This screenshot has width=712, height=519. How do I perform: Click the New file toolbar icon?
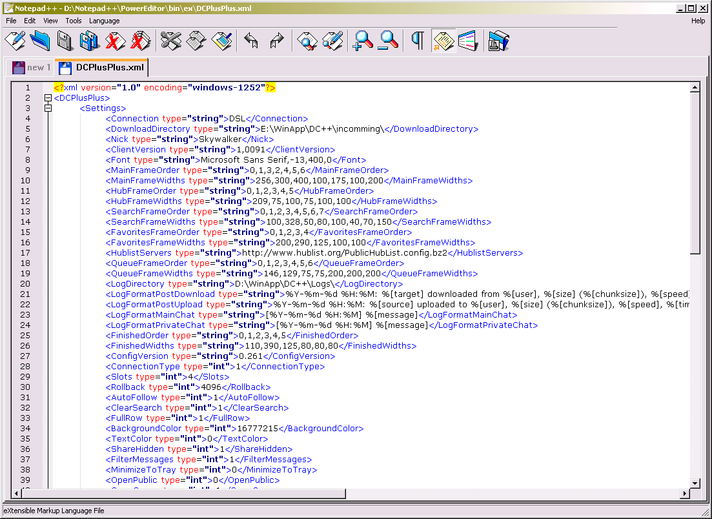tap(15, 41)
